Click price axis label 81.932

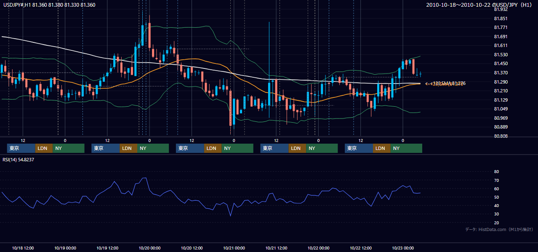pos(501,9)
